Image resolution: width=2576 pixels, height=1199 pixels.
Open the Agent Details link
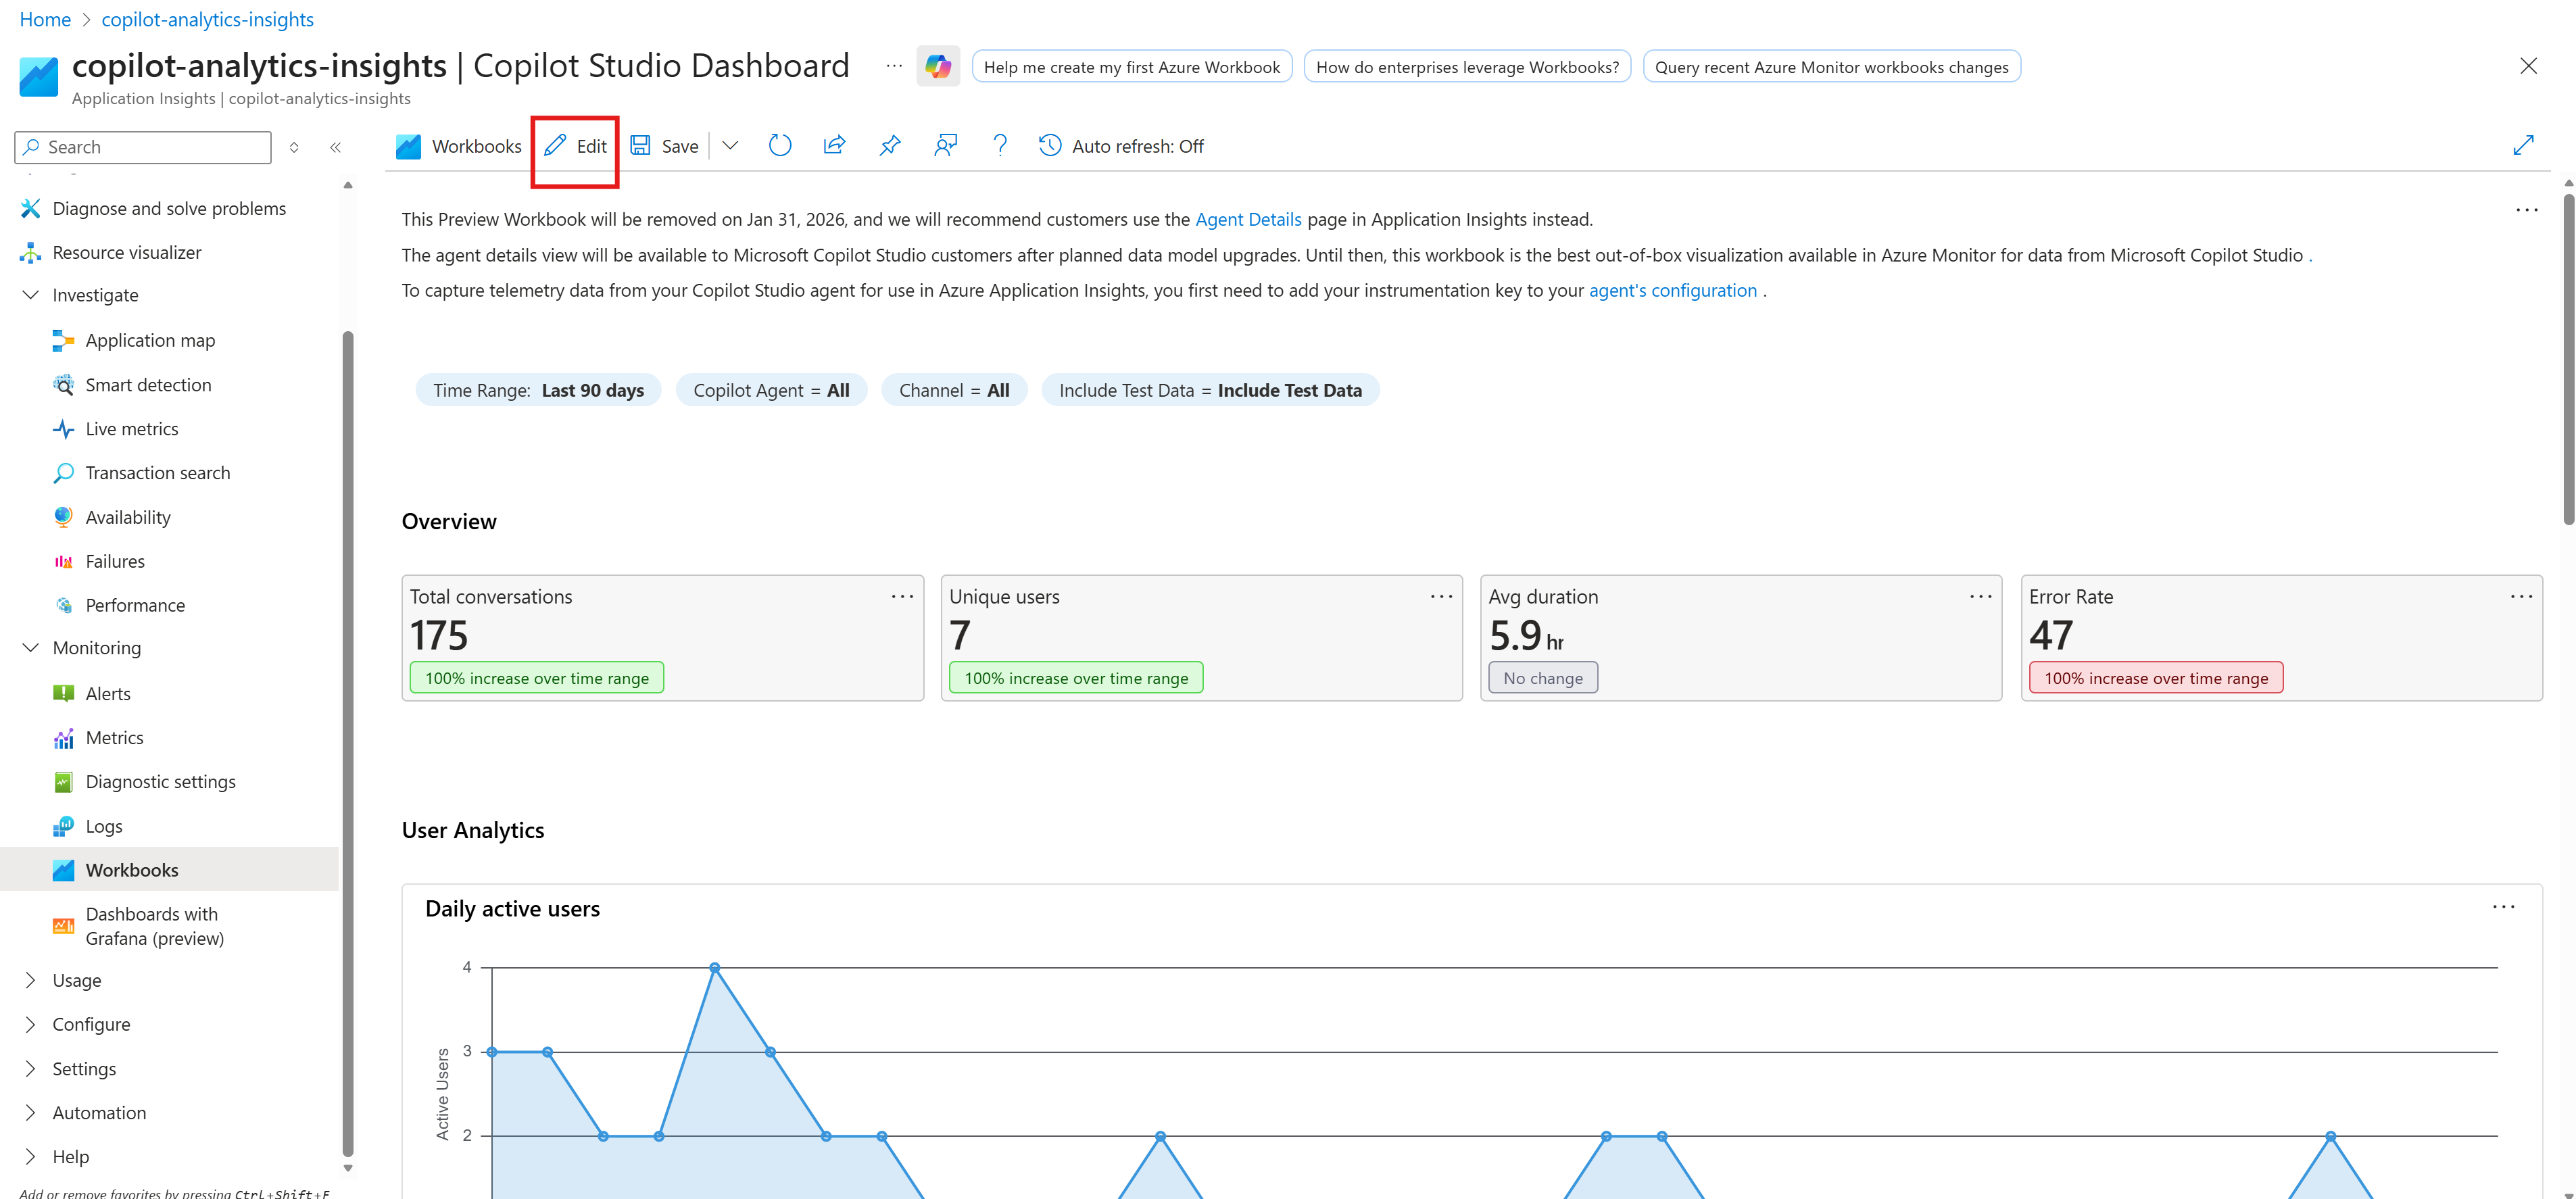[1248, 219]
